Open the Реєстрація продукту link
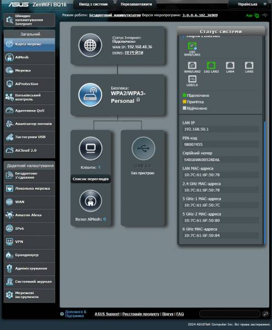The image size is (272, 330). click(x=141, y=314)
